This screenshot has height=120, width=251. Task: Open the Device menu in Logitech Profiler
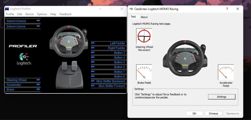[x=29, y=14]
